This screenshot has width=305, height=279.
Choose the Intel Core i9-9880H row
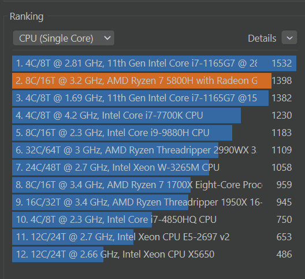[154, 133]
